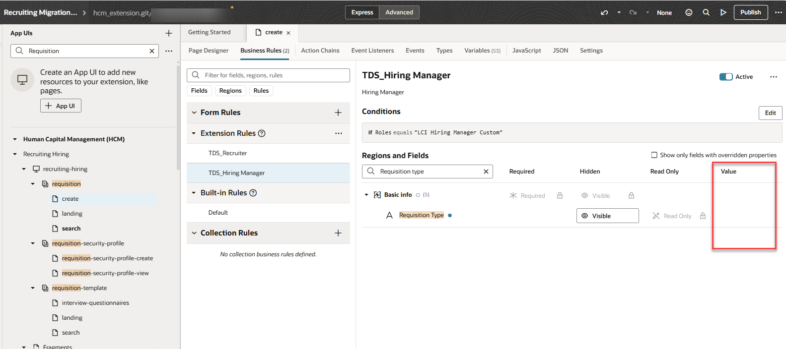Image resolution: width=786 pixels, height=349 pixels.
Task: Add a new Collection Rule
Action: click(x=338, y=233)
